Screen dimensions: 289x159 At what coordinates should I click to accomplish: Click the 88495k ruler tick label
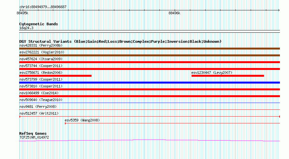coord(22,13)
